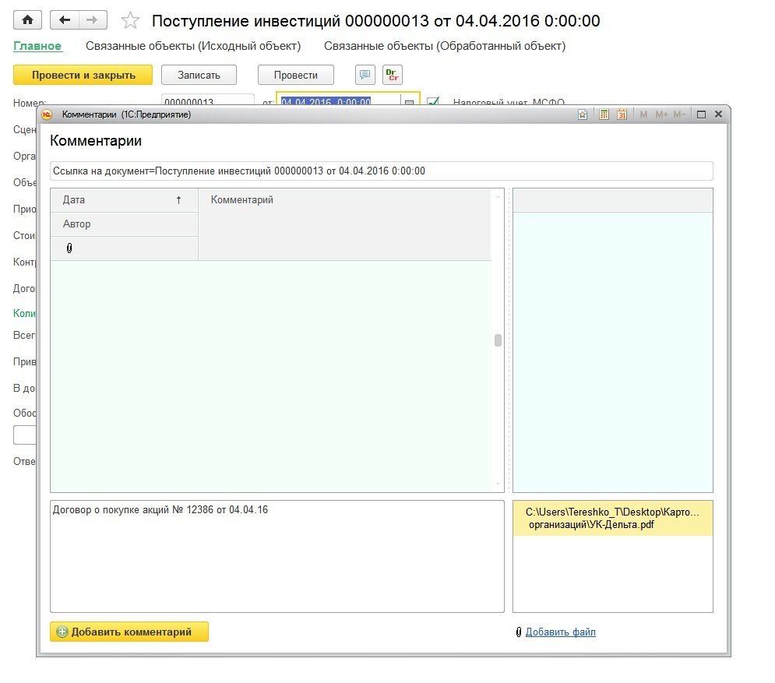Open Связанные объекты (Исходный объект) tab

coord(193,46)
